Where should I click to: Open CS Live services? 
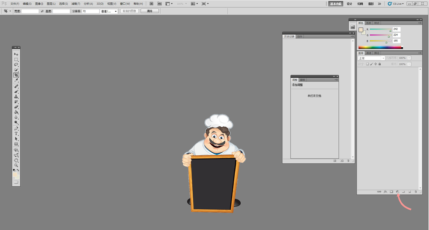pos(396,4)
